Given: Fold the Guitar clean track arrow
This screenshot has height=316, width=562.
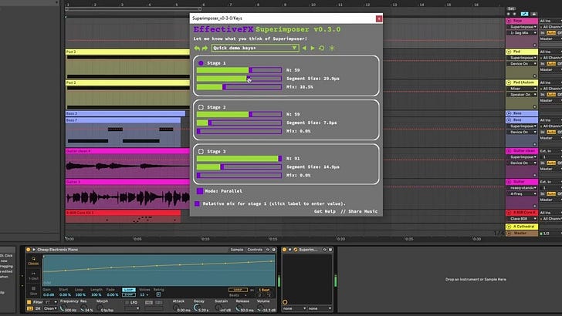Looking at the screenshot, I should pyautogui.click(x=509, y=151).
